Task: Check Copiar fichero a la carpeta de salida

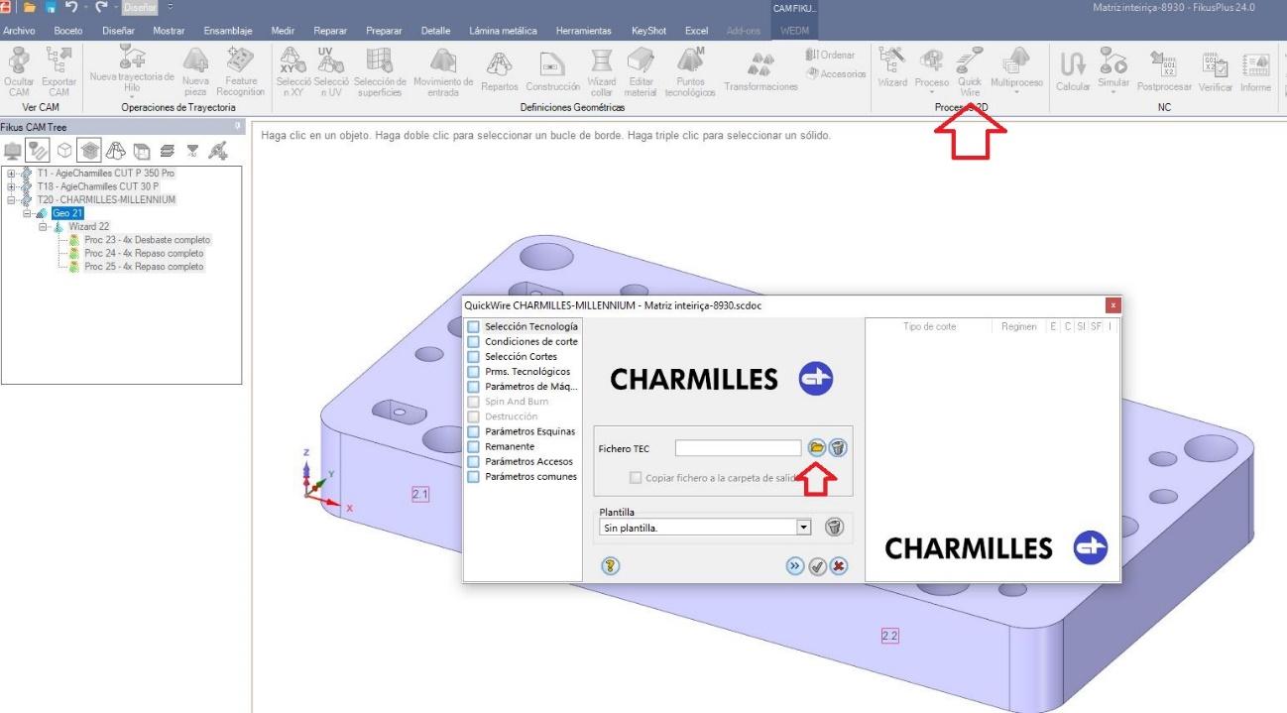Action: pos(637,478)
